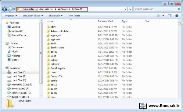
Task: Select the CompatTel folder
Action: 56,76
